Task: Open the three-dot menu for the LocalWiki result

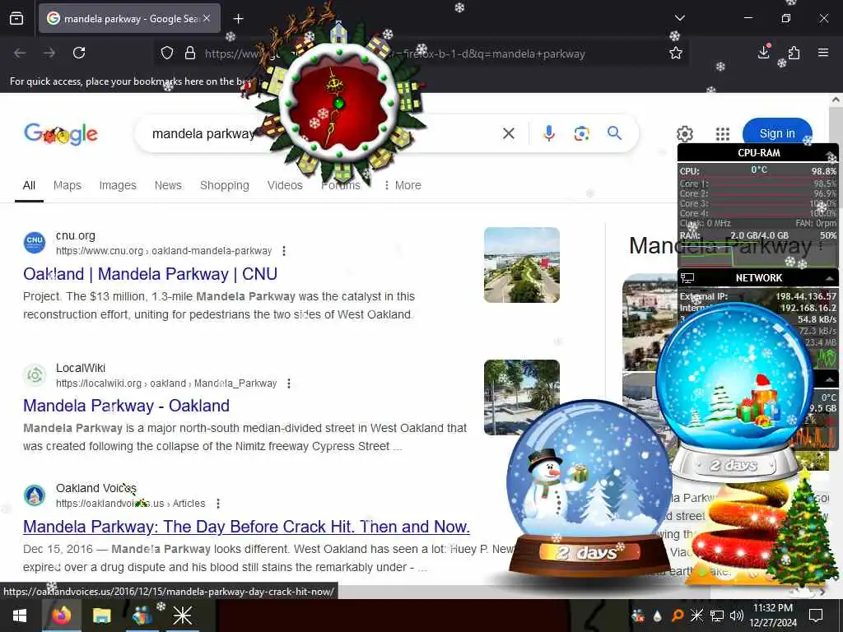Action: tap(289, 383)
